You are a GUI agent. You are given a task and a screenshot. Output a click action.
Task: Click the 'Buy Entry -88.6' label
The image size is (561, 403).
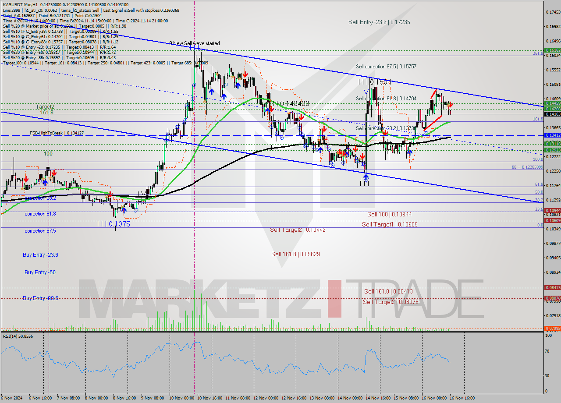tap(41, 298)
